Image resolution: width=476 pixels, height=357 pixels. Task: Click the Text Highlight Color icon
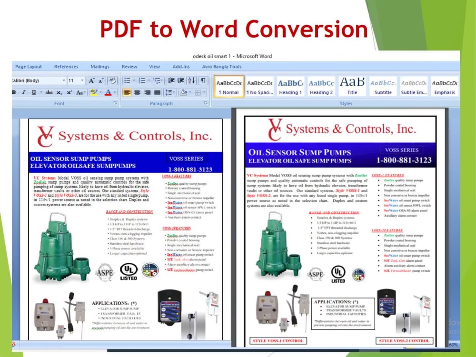[93, 92]
